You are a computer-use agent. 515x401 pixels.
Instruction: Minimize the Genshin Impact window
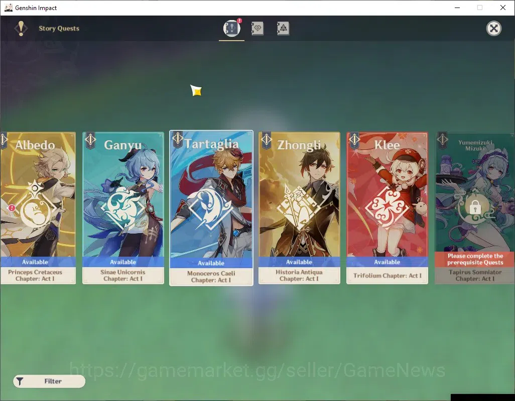click(457, 8)
